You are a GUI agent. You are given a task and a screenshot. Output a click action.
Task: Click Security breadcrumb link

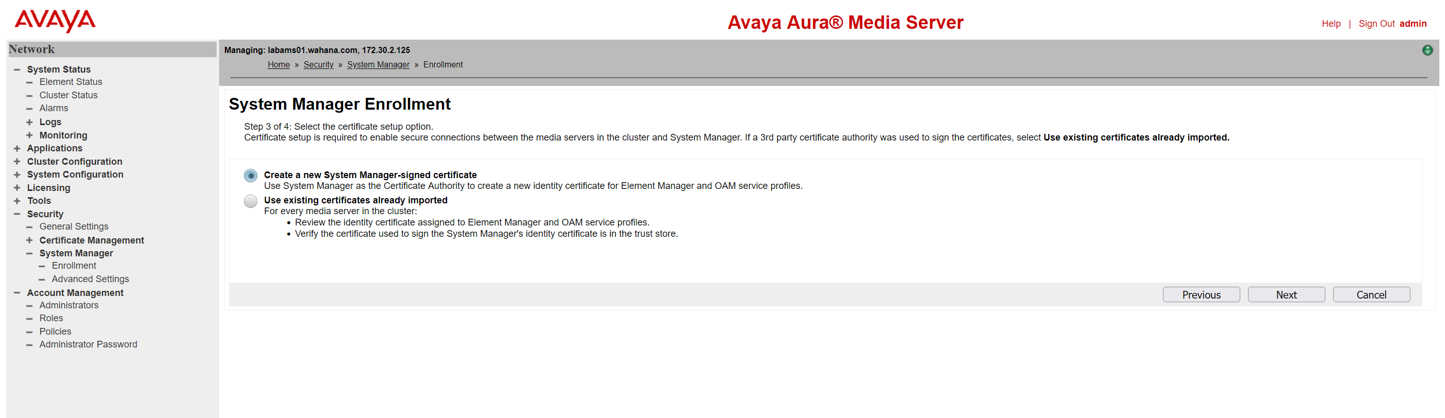(x=318, y=65)
